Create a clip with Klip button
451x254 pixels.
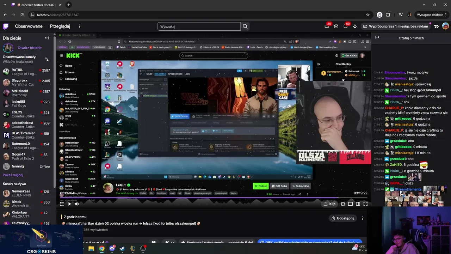330,204
